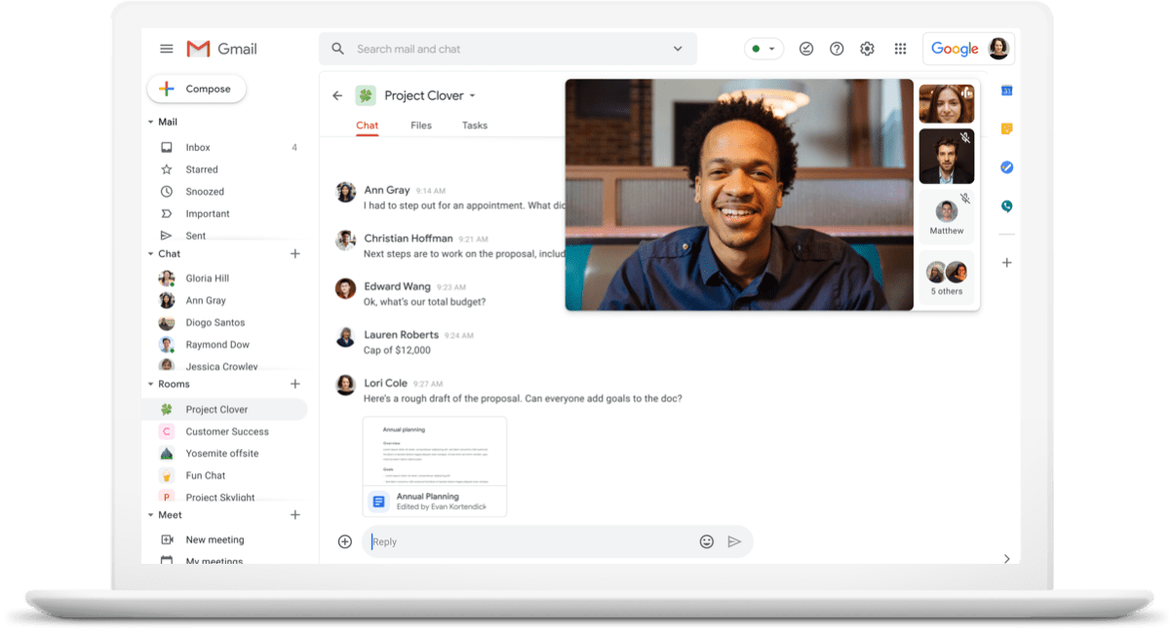This screenshot has width=1172, height=631.
Task: Switch to the Tasks tab
Action: (475, 126)
